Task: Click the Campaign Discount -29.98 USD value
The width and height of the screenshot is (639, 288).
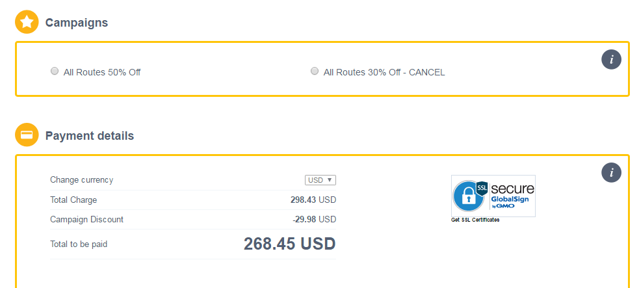Action: point(314,219)
